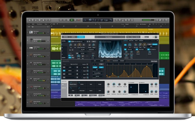This screenshot has height=121, width=195.
Task: Toggle the source A On button
Action: pyautogui.click(x=70, y=42)
